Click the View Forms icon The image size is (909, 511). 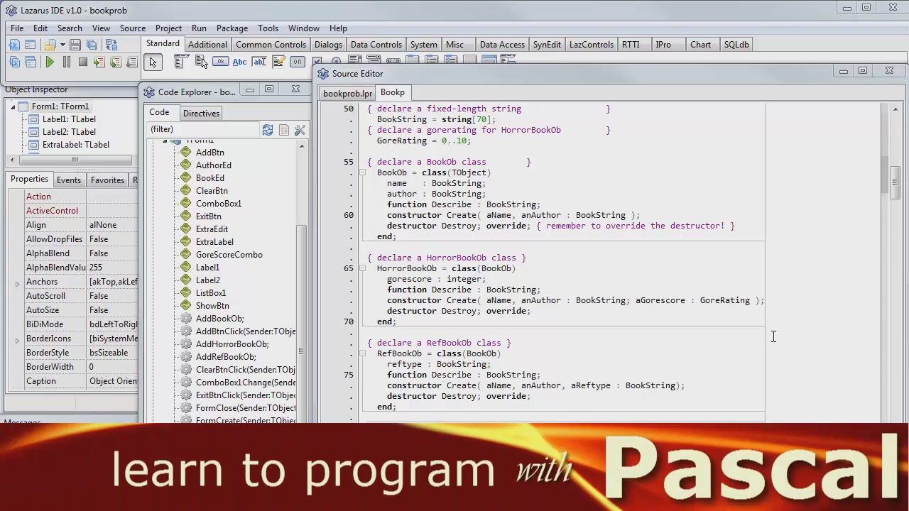(x=30, y=62)
